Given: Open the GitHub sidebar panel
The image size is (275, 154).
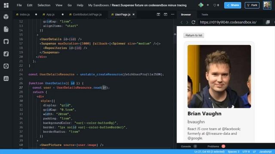Looking at the screenshot, I should click(x=6, y=41).
